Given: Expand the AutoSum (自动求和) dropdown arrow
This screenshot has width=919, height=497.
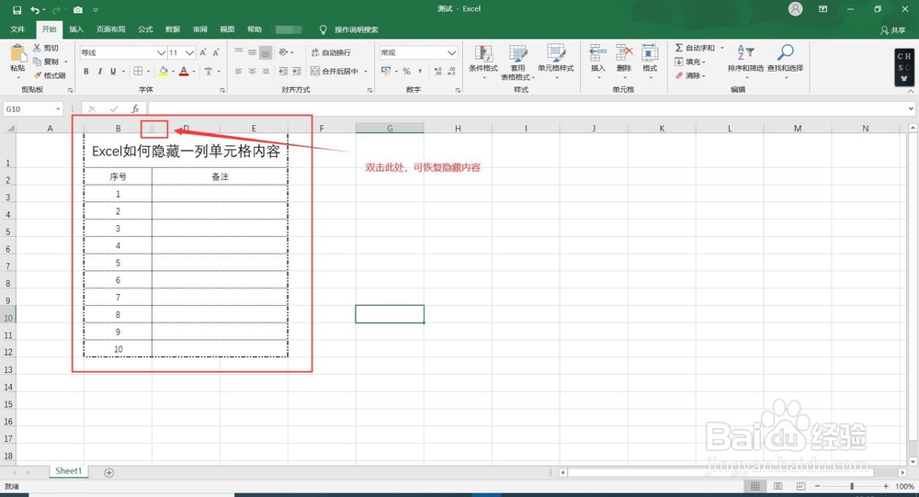Looking at the screenshot, I should pos(722,48).
